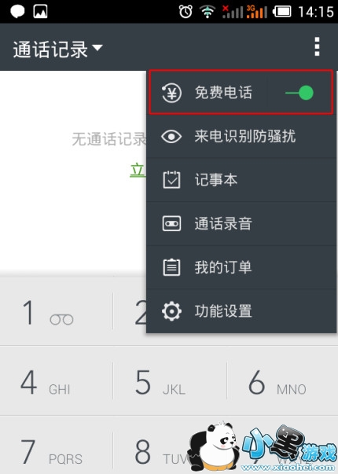Image resolution: width=338 pixels, height=474 pixels.
Task: Open the three-dot overflow menu
Action: tap(317, 47)
